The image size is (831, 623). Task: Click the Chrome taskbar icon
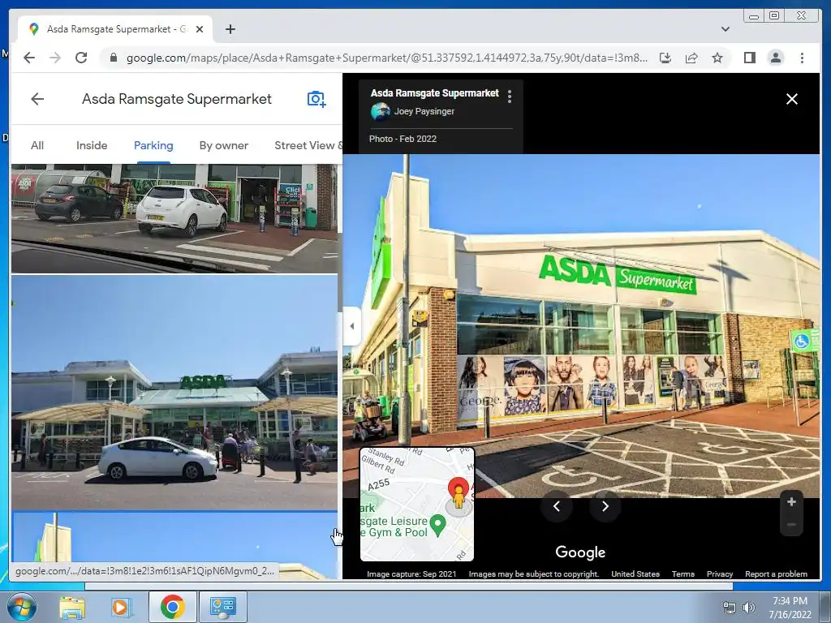172,607
